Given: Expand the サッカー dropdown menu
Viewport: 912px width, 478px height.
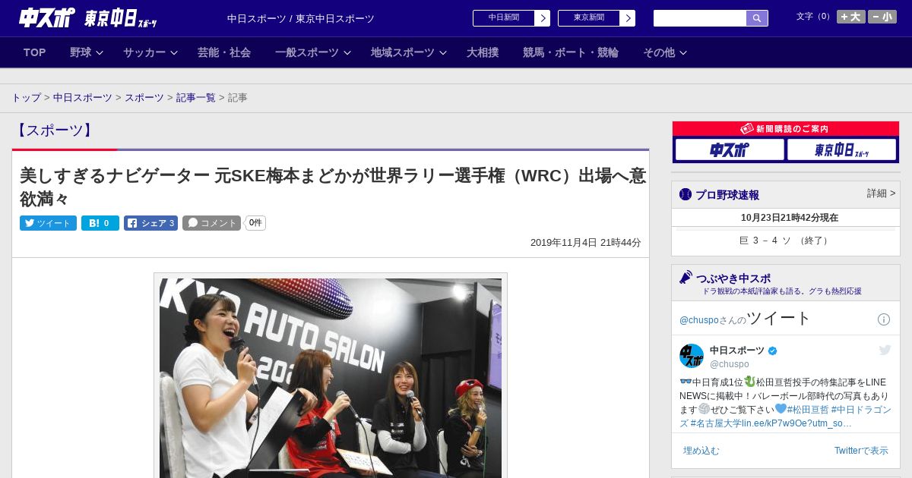Looking at the screenshot, I should pos(150,52).
